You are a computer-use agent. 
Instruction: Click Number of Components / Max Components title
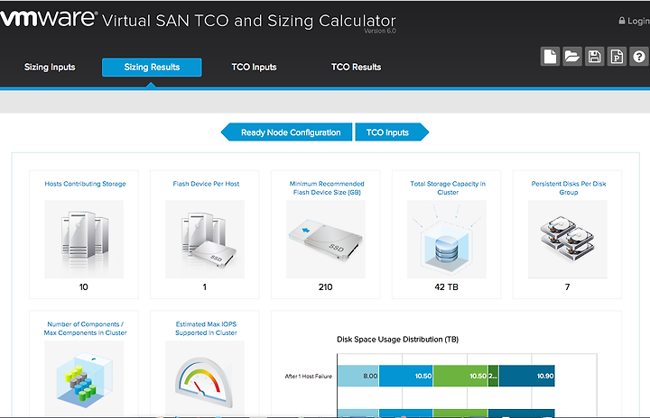tap(85, 329)
